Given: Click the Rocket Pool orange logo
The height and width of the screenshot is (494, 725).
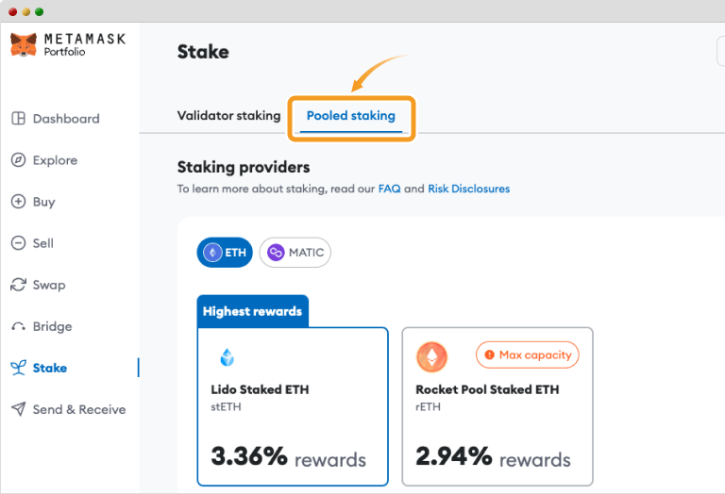Looking at the screenshot, I should [432, 356].
